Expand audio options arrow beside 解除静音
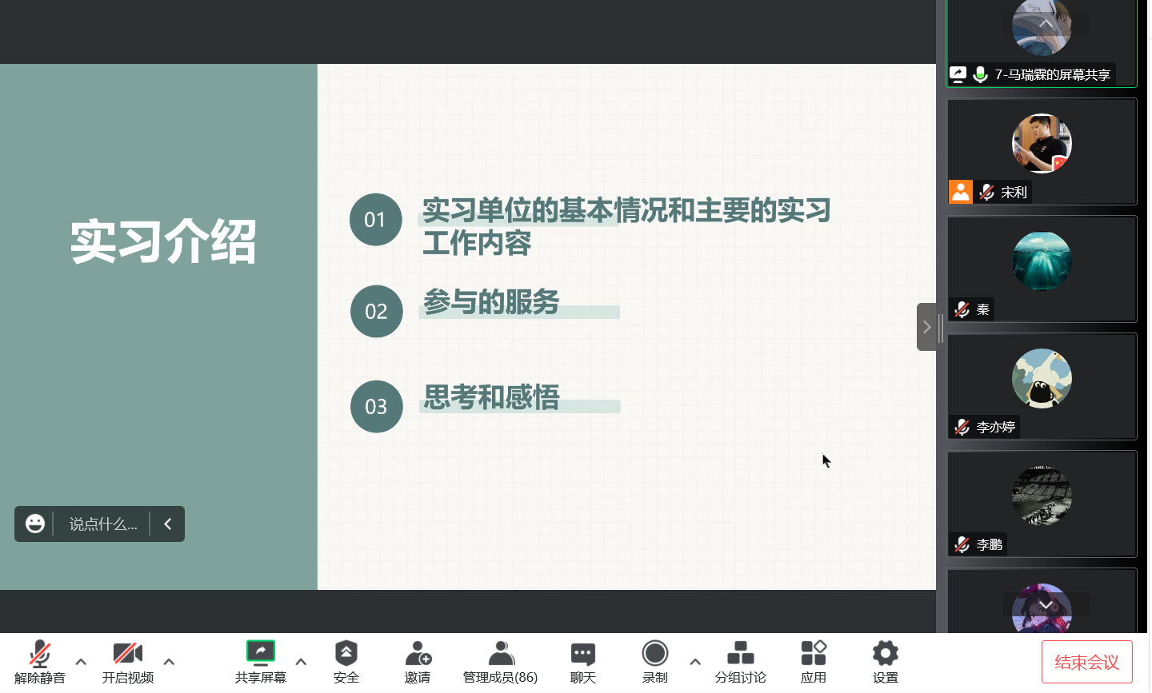 [81, 662]
